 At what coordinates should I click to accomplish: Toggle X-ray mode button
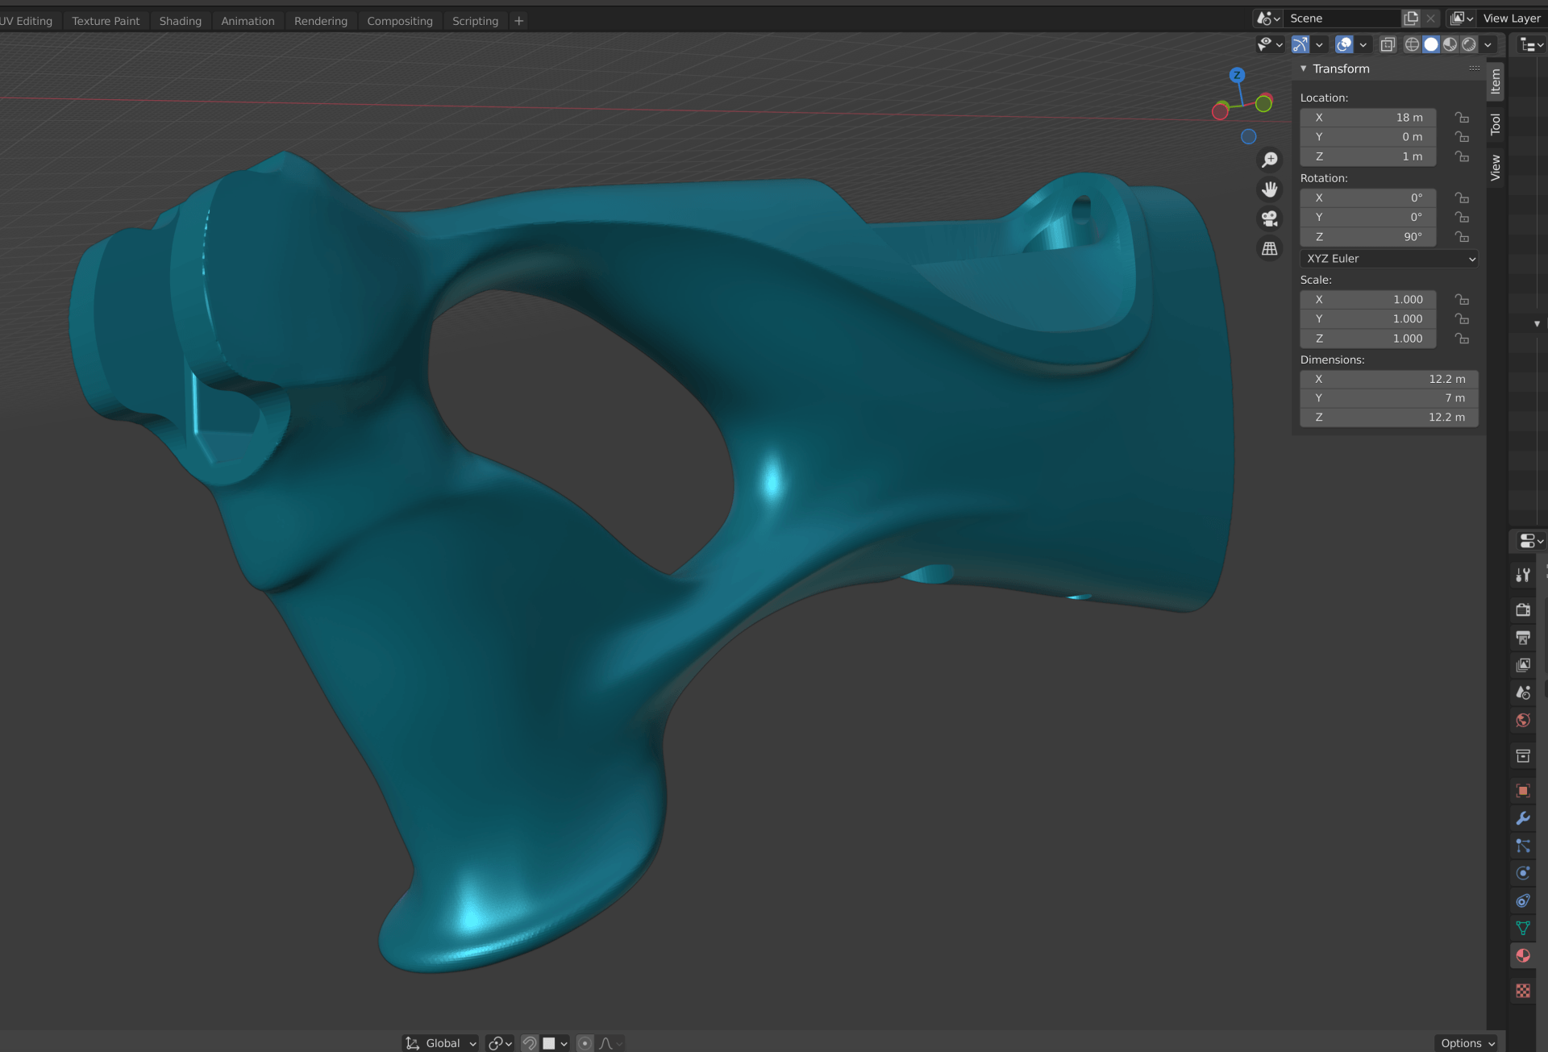(1388, 44)
